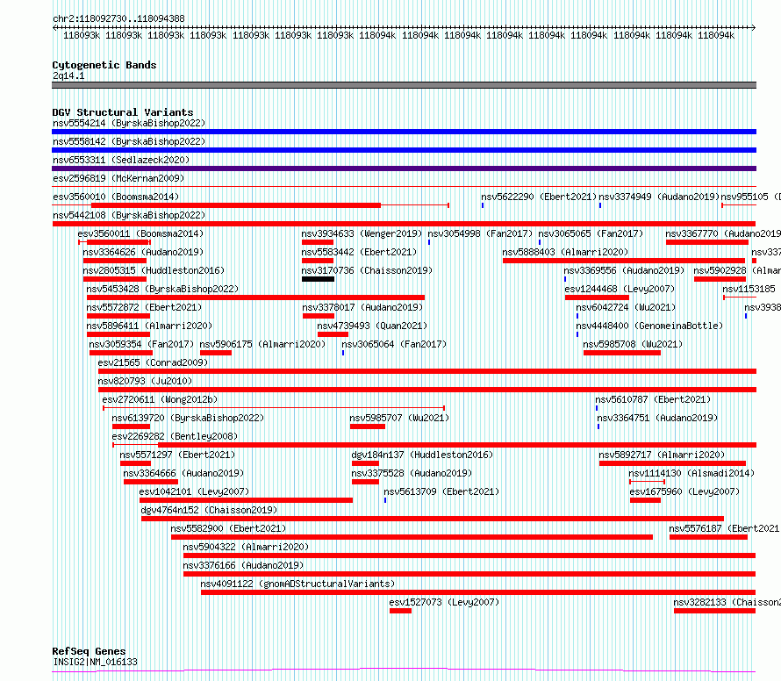Open esv3560010 (Boomsma2014) variant label
Screen dimensions: 781x681
pyautogui.click(x=116, y=197)
